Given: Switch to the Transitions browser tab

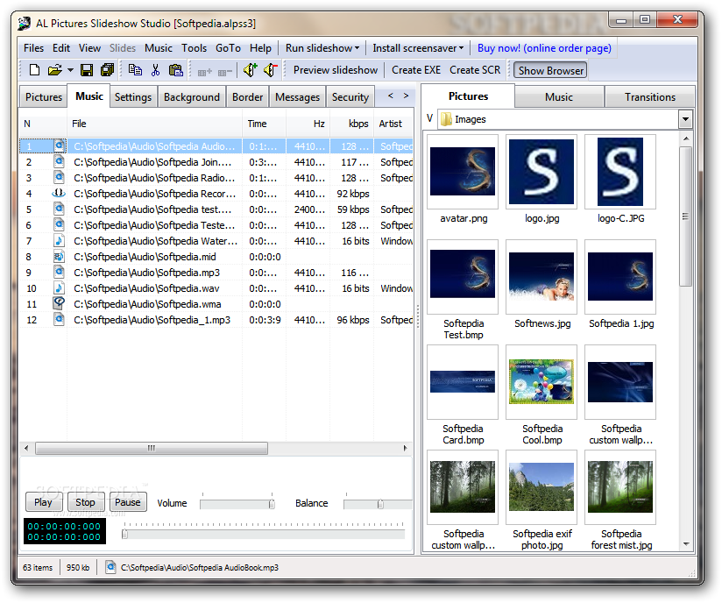Looking at the screenshot, I should 649,97.
